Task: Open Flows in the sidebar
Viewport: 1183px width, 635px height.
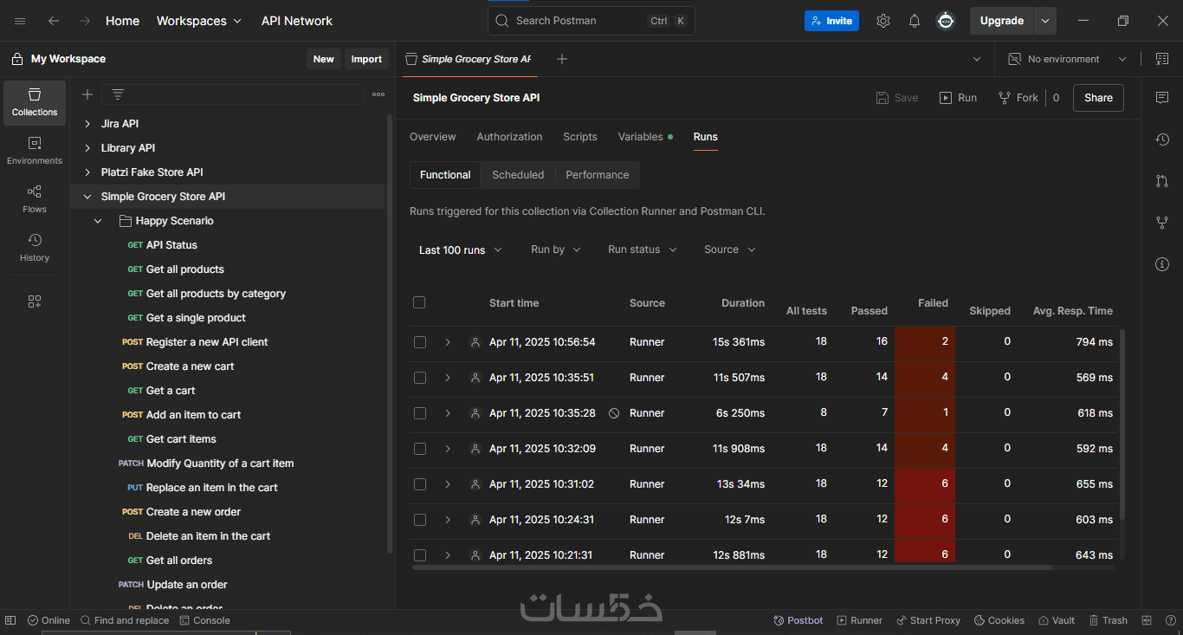Action: click(35, 200)
